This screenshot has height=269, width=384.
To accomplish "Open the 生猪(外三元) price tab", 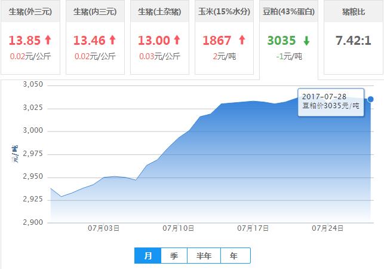I will [30, 37].
